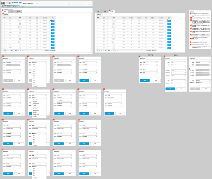
Task: Select '16G' in memory dropdown list
Action: [x=34, y=136]
